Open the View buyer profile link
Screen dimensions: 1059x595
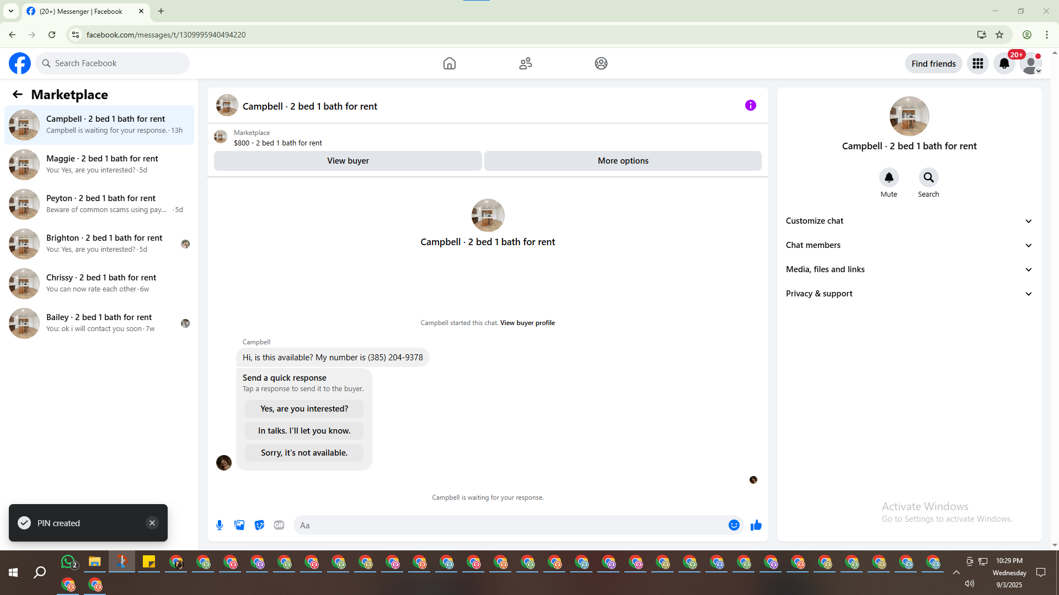(x=527, y=323)
